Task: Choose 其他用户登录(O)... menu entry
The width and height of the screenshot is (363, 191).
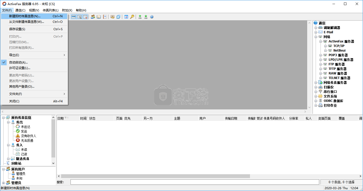Action: click(34, 87)
